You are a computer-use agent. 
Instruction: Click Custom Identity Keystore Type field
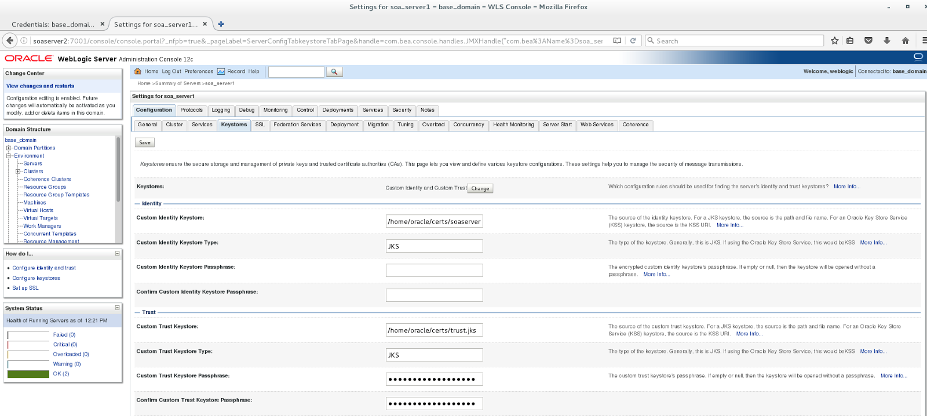point(434,246)
